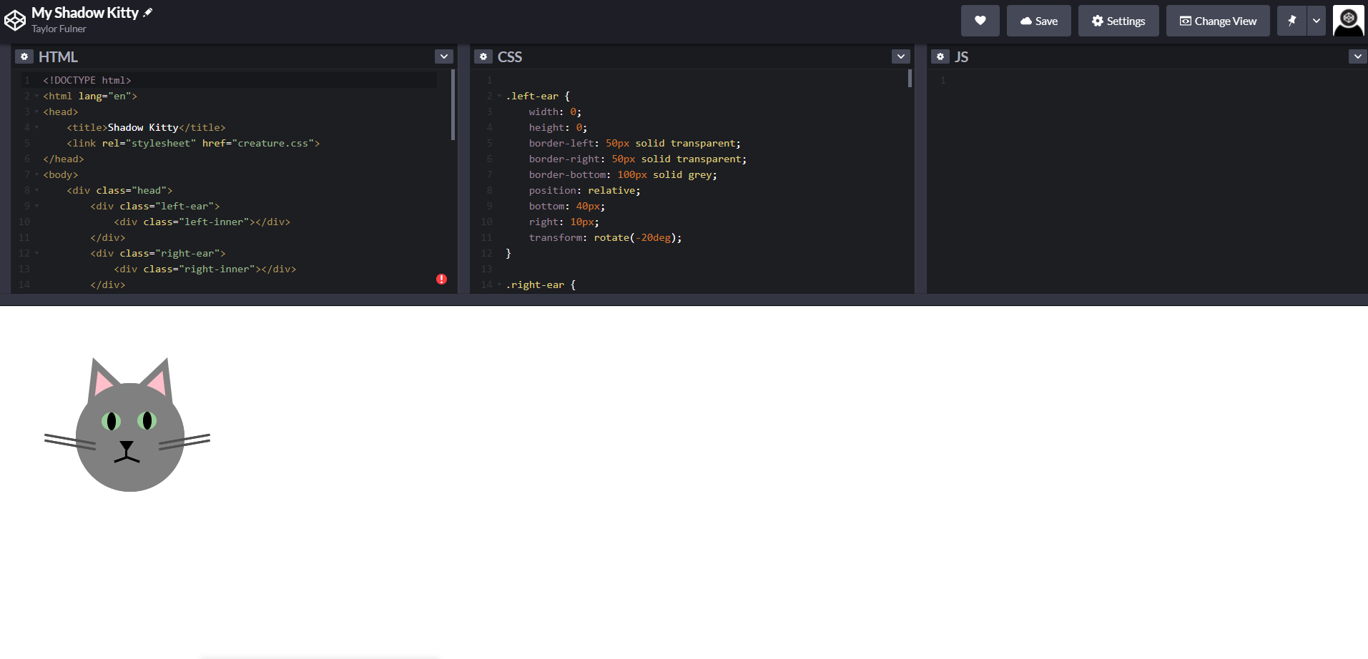Click the border-bottom grey declaration
Viewport: 1368px width, 659px height.
[x=623, y=174]
